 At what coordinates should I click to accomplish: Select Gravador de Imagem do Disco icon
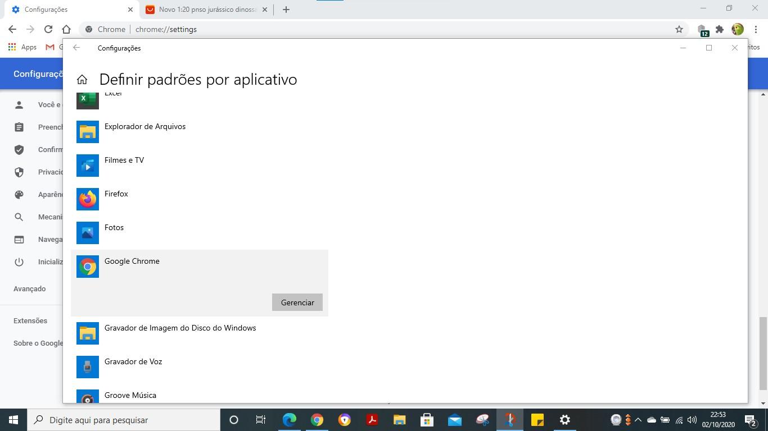pos(88,333)
